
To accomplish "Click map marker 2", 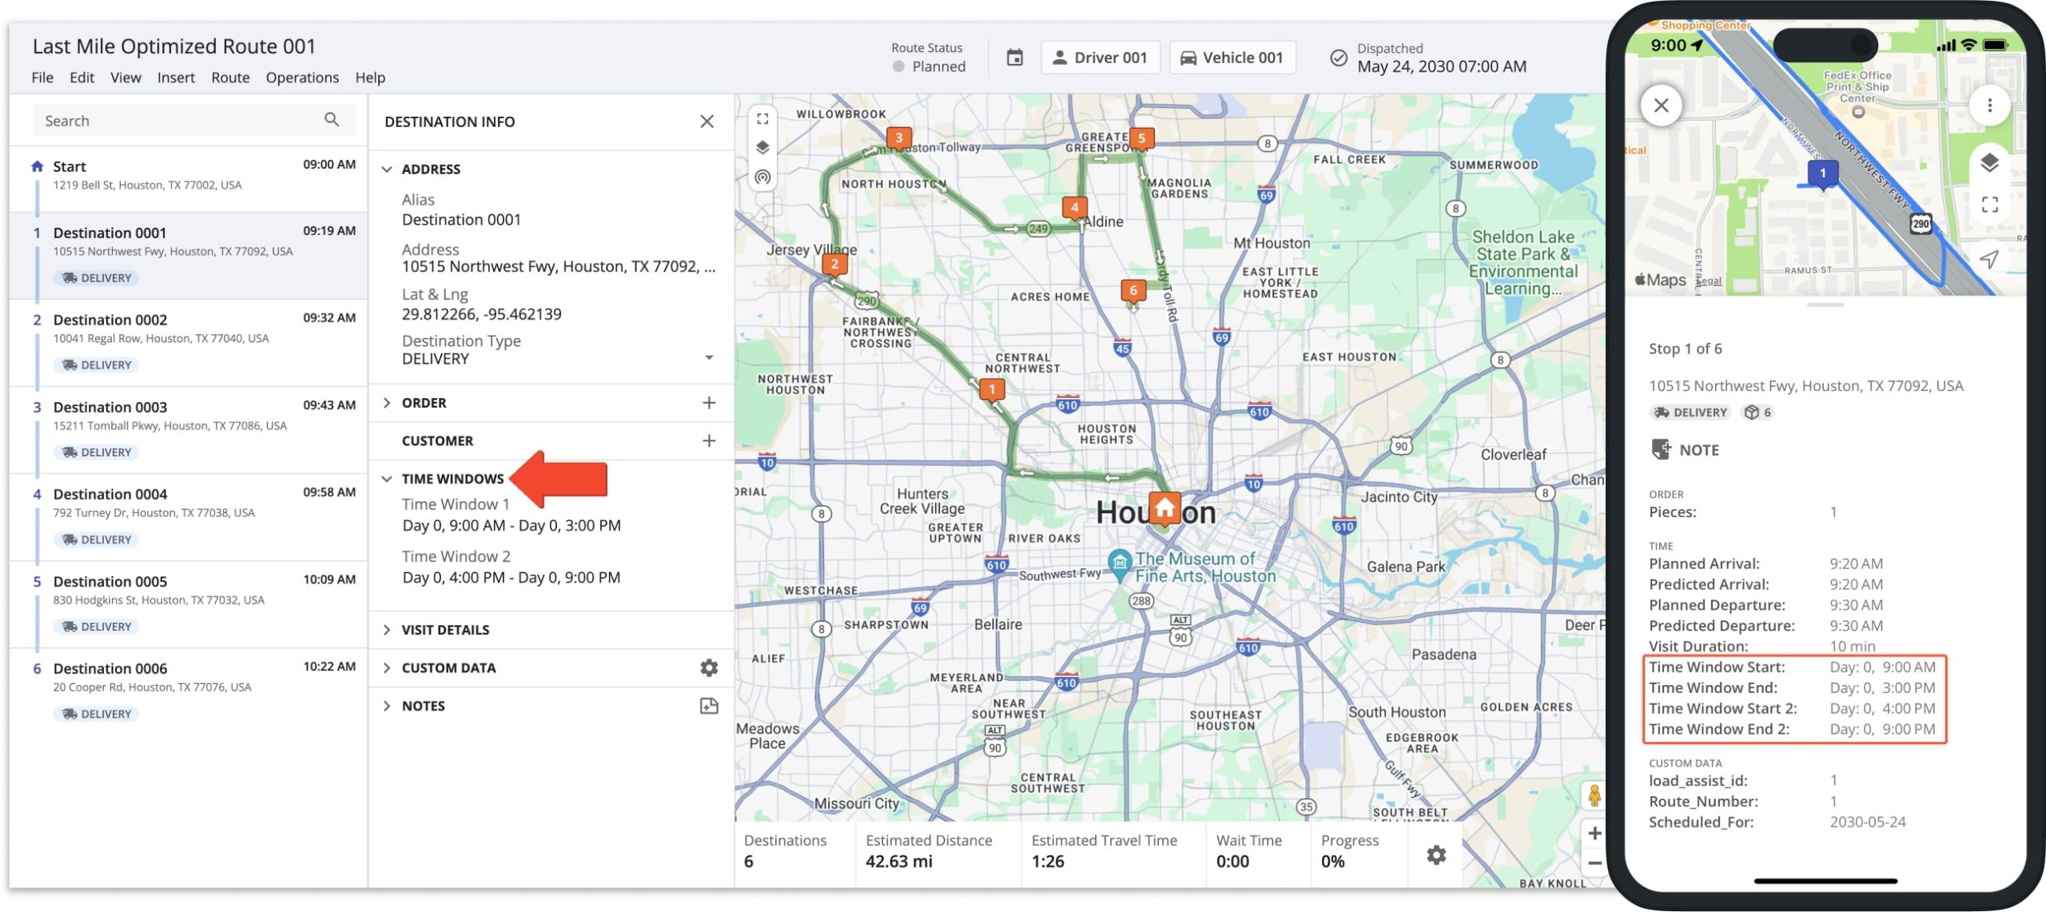I will (x=834, y=265).
